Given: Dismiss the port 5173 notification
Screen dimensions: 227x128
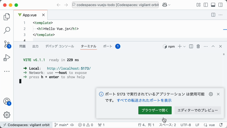Looking at the screenshot, I should [x=218, y=94].
